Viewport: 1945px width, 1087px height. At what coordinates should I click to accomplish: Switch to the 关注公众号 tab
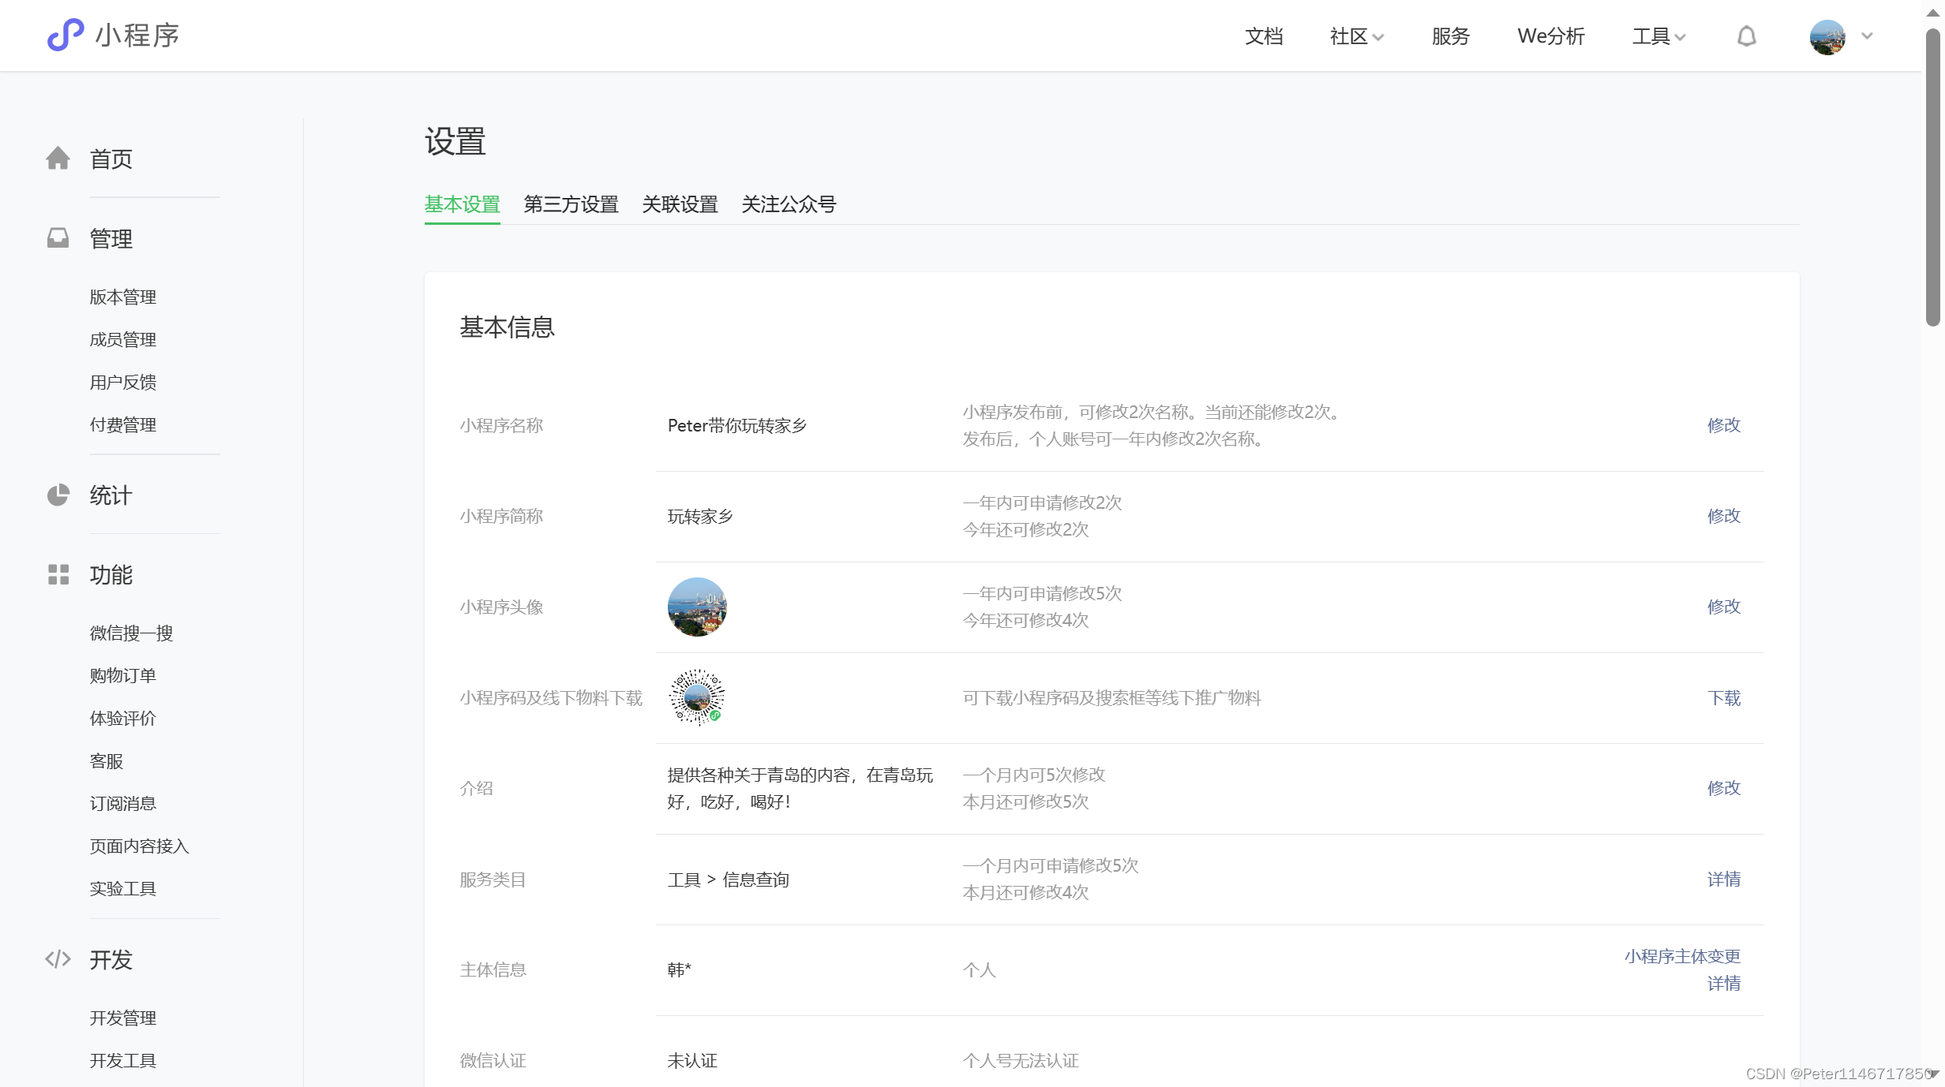click(x=789, y=204)
